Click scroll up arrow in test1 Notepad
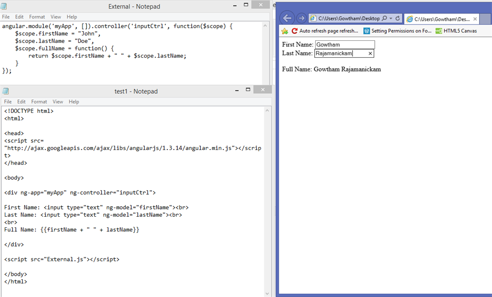492x297 pixels. 267,110
